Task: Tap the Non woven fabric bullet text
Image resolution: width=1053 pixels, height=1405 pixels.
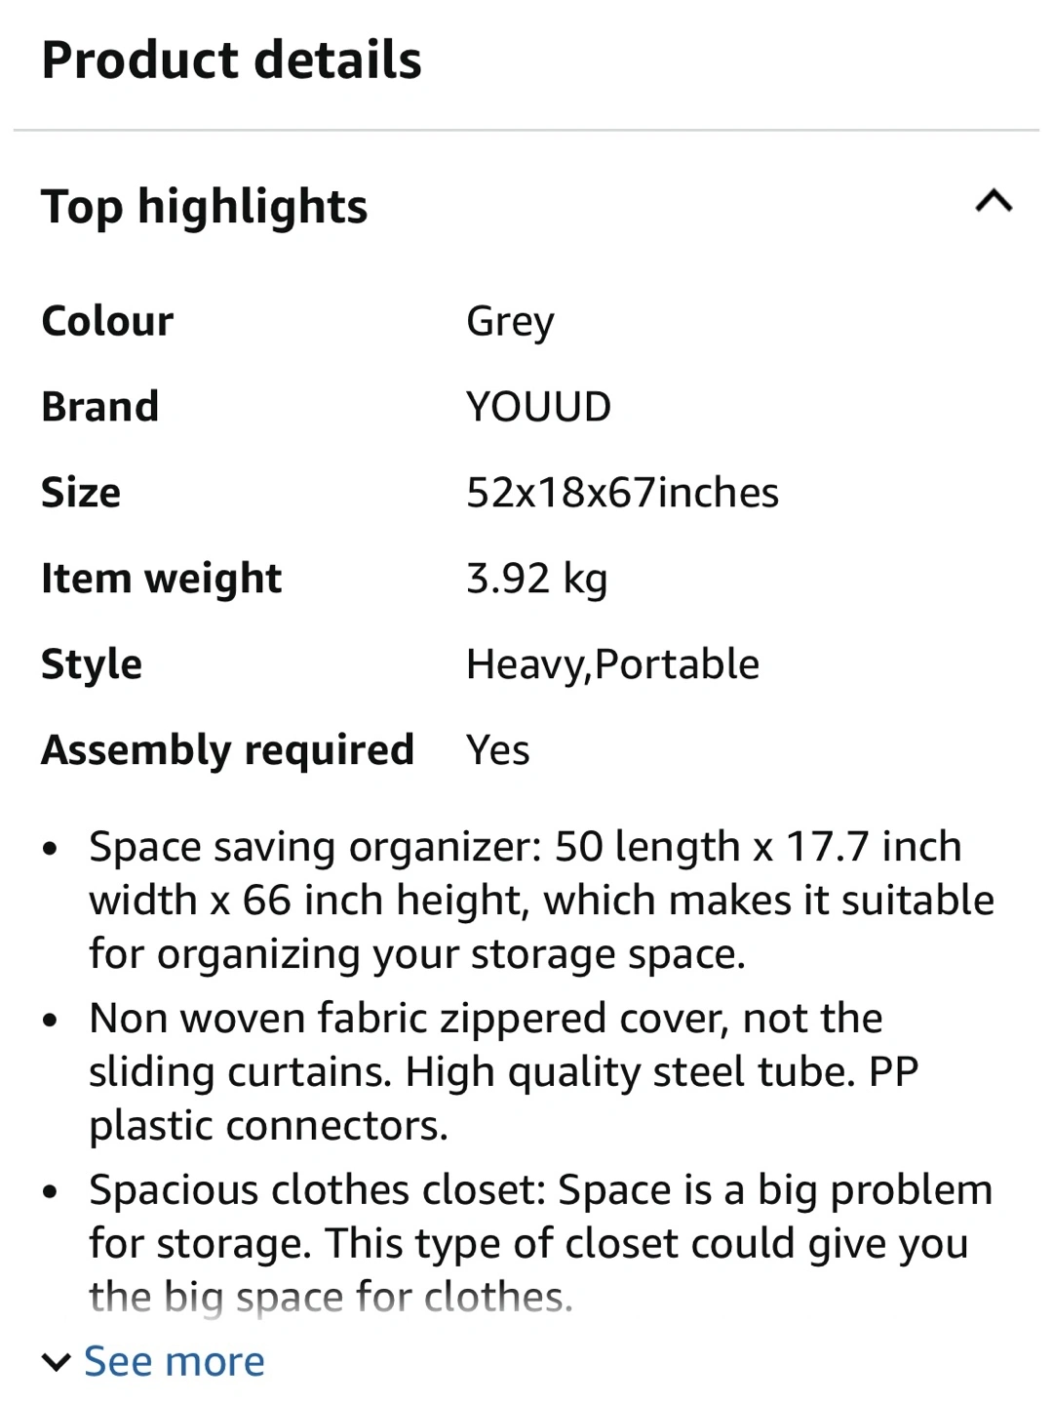Action: [x=502, y=1071]
